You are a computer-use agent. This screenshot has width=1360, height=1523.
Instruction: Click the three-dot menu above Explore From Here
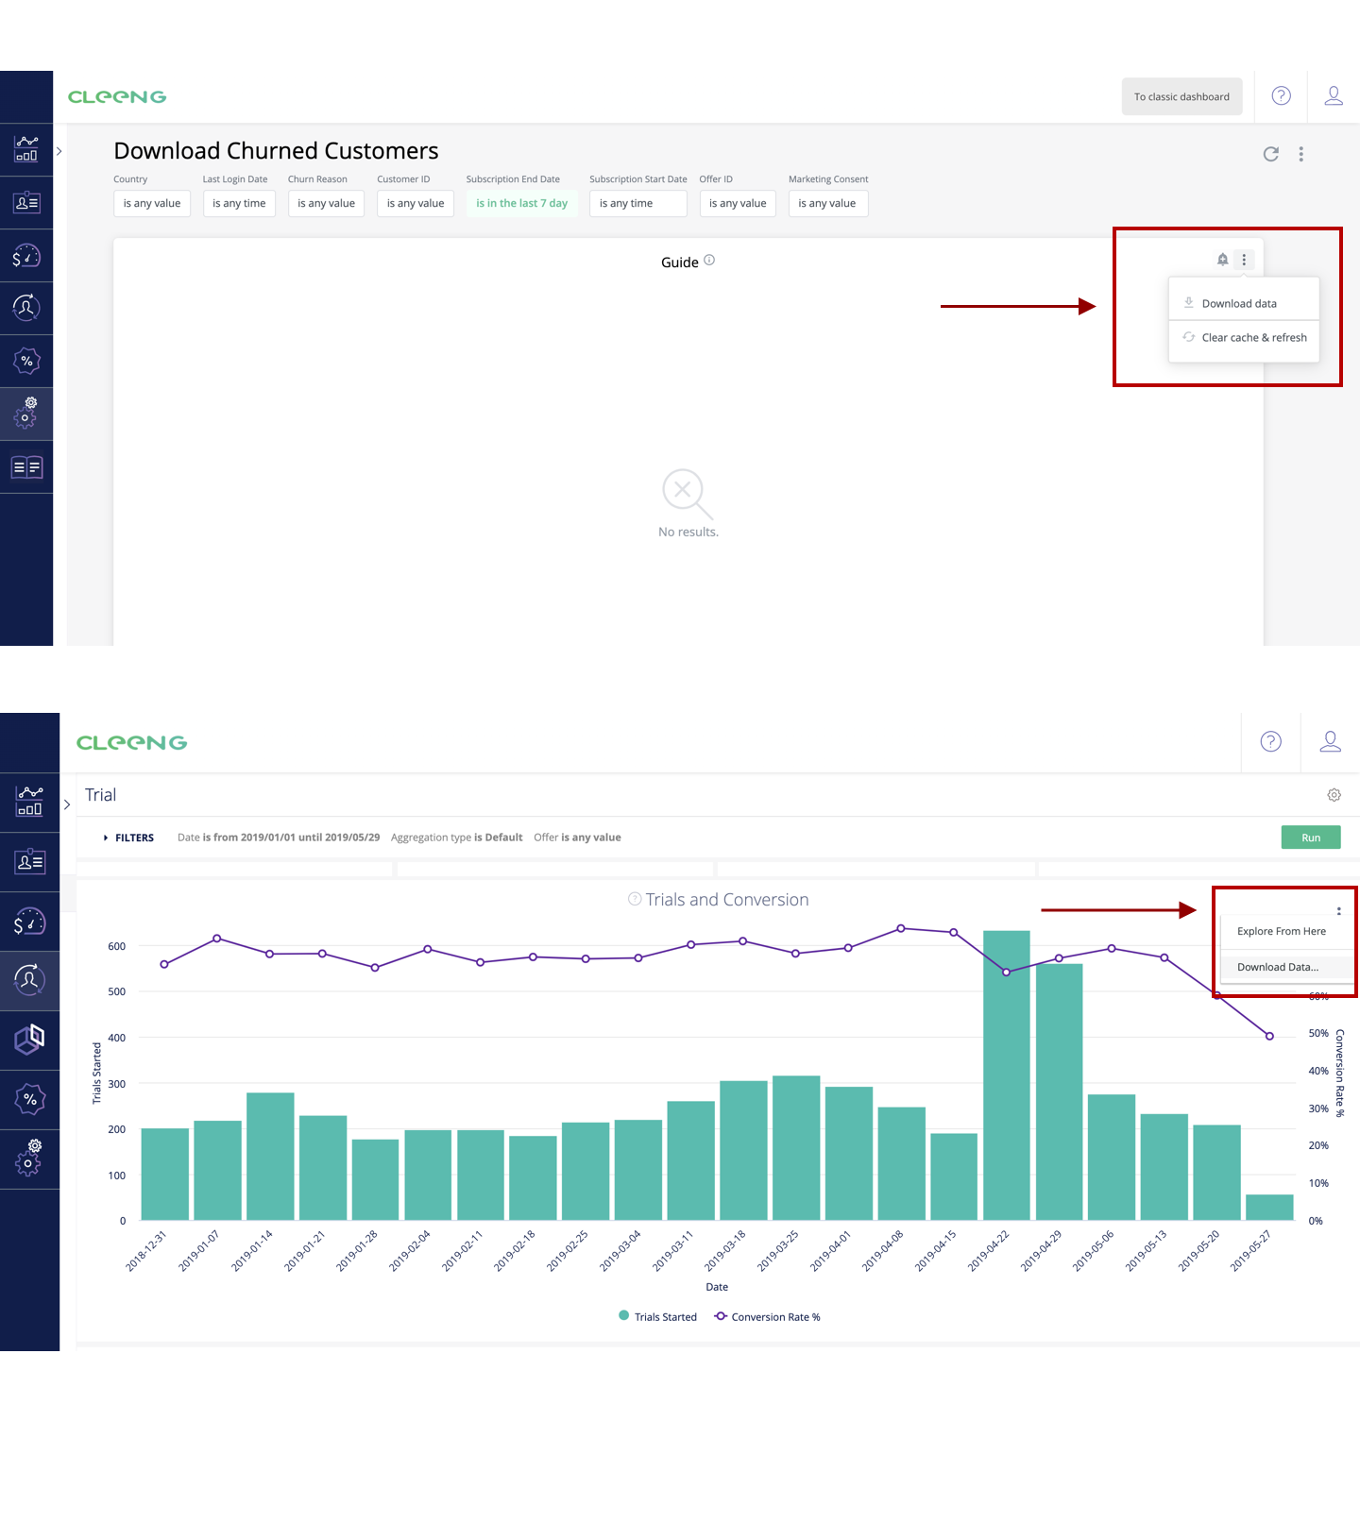click(1338, 911)
